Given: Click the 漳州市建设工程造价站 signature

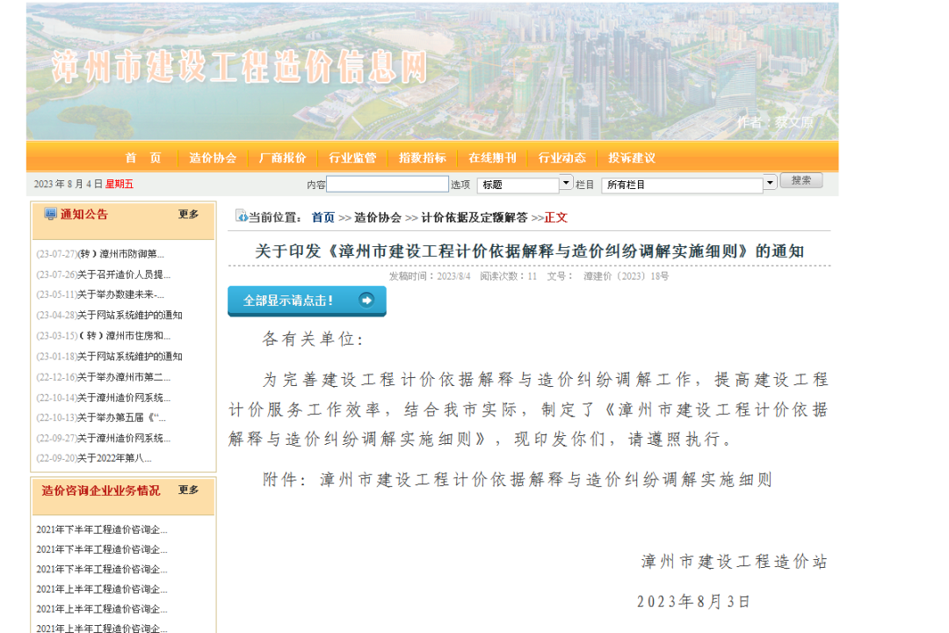Looking at the screenshot, I should [734, 562].
